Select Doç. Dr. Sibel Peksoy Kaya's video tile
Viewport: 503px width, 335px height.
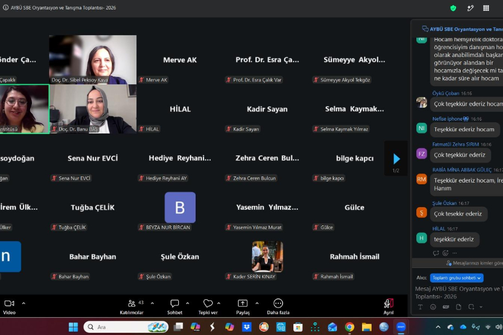click(x=93, y=60)
